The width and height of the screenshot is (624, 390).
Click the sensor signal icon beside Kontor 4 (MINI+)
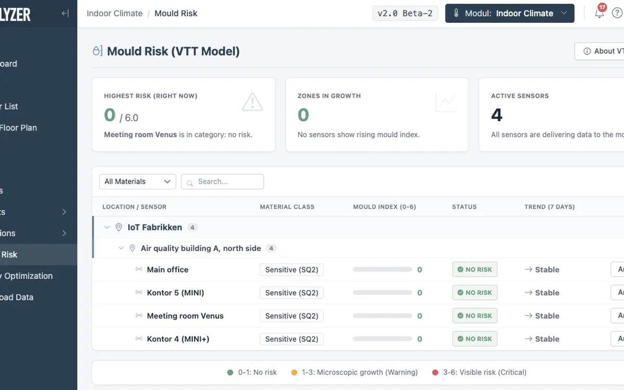coord(139,339)
